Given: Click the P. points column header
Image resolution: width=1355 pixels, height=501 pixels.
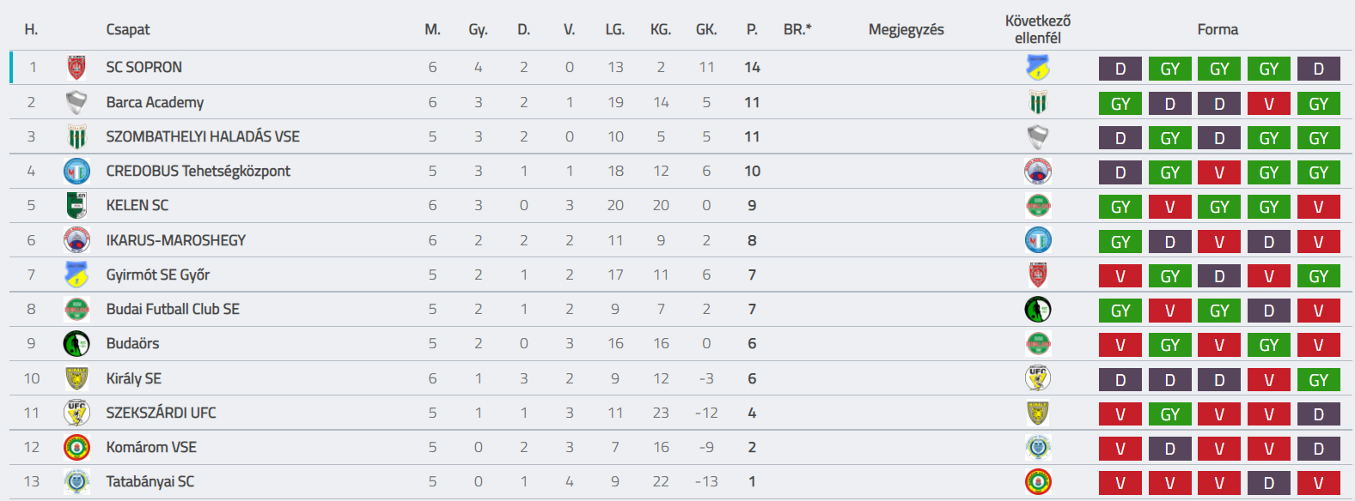Looking at the screenshot, I should pos(752,29).
